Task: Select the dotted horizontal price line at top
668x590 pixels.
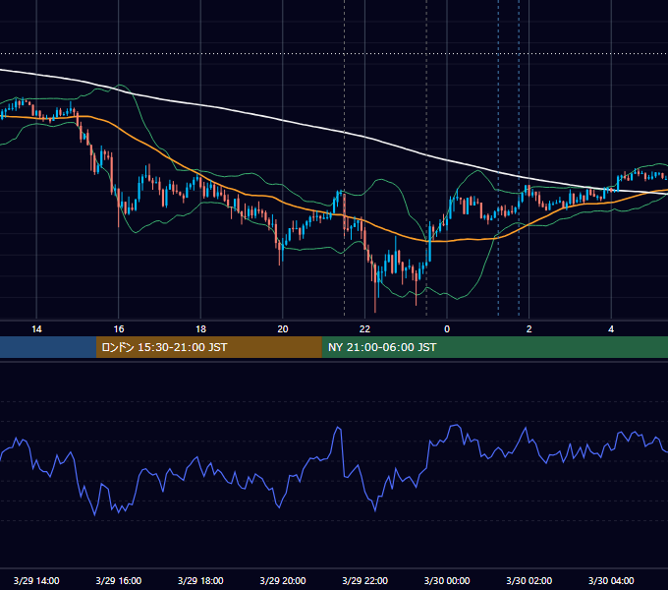Action: [334, 54]
